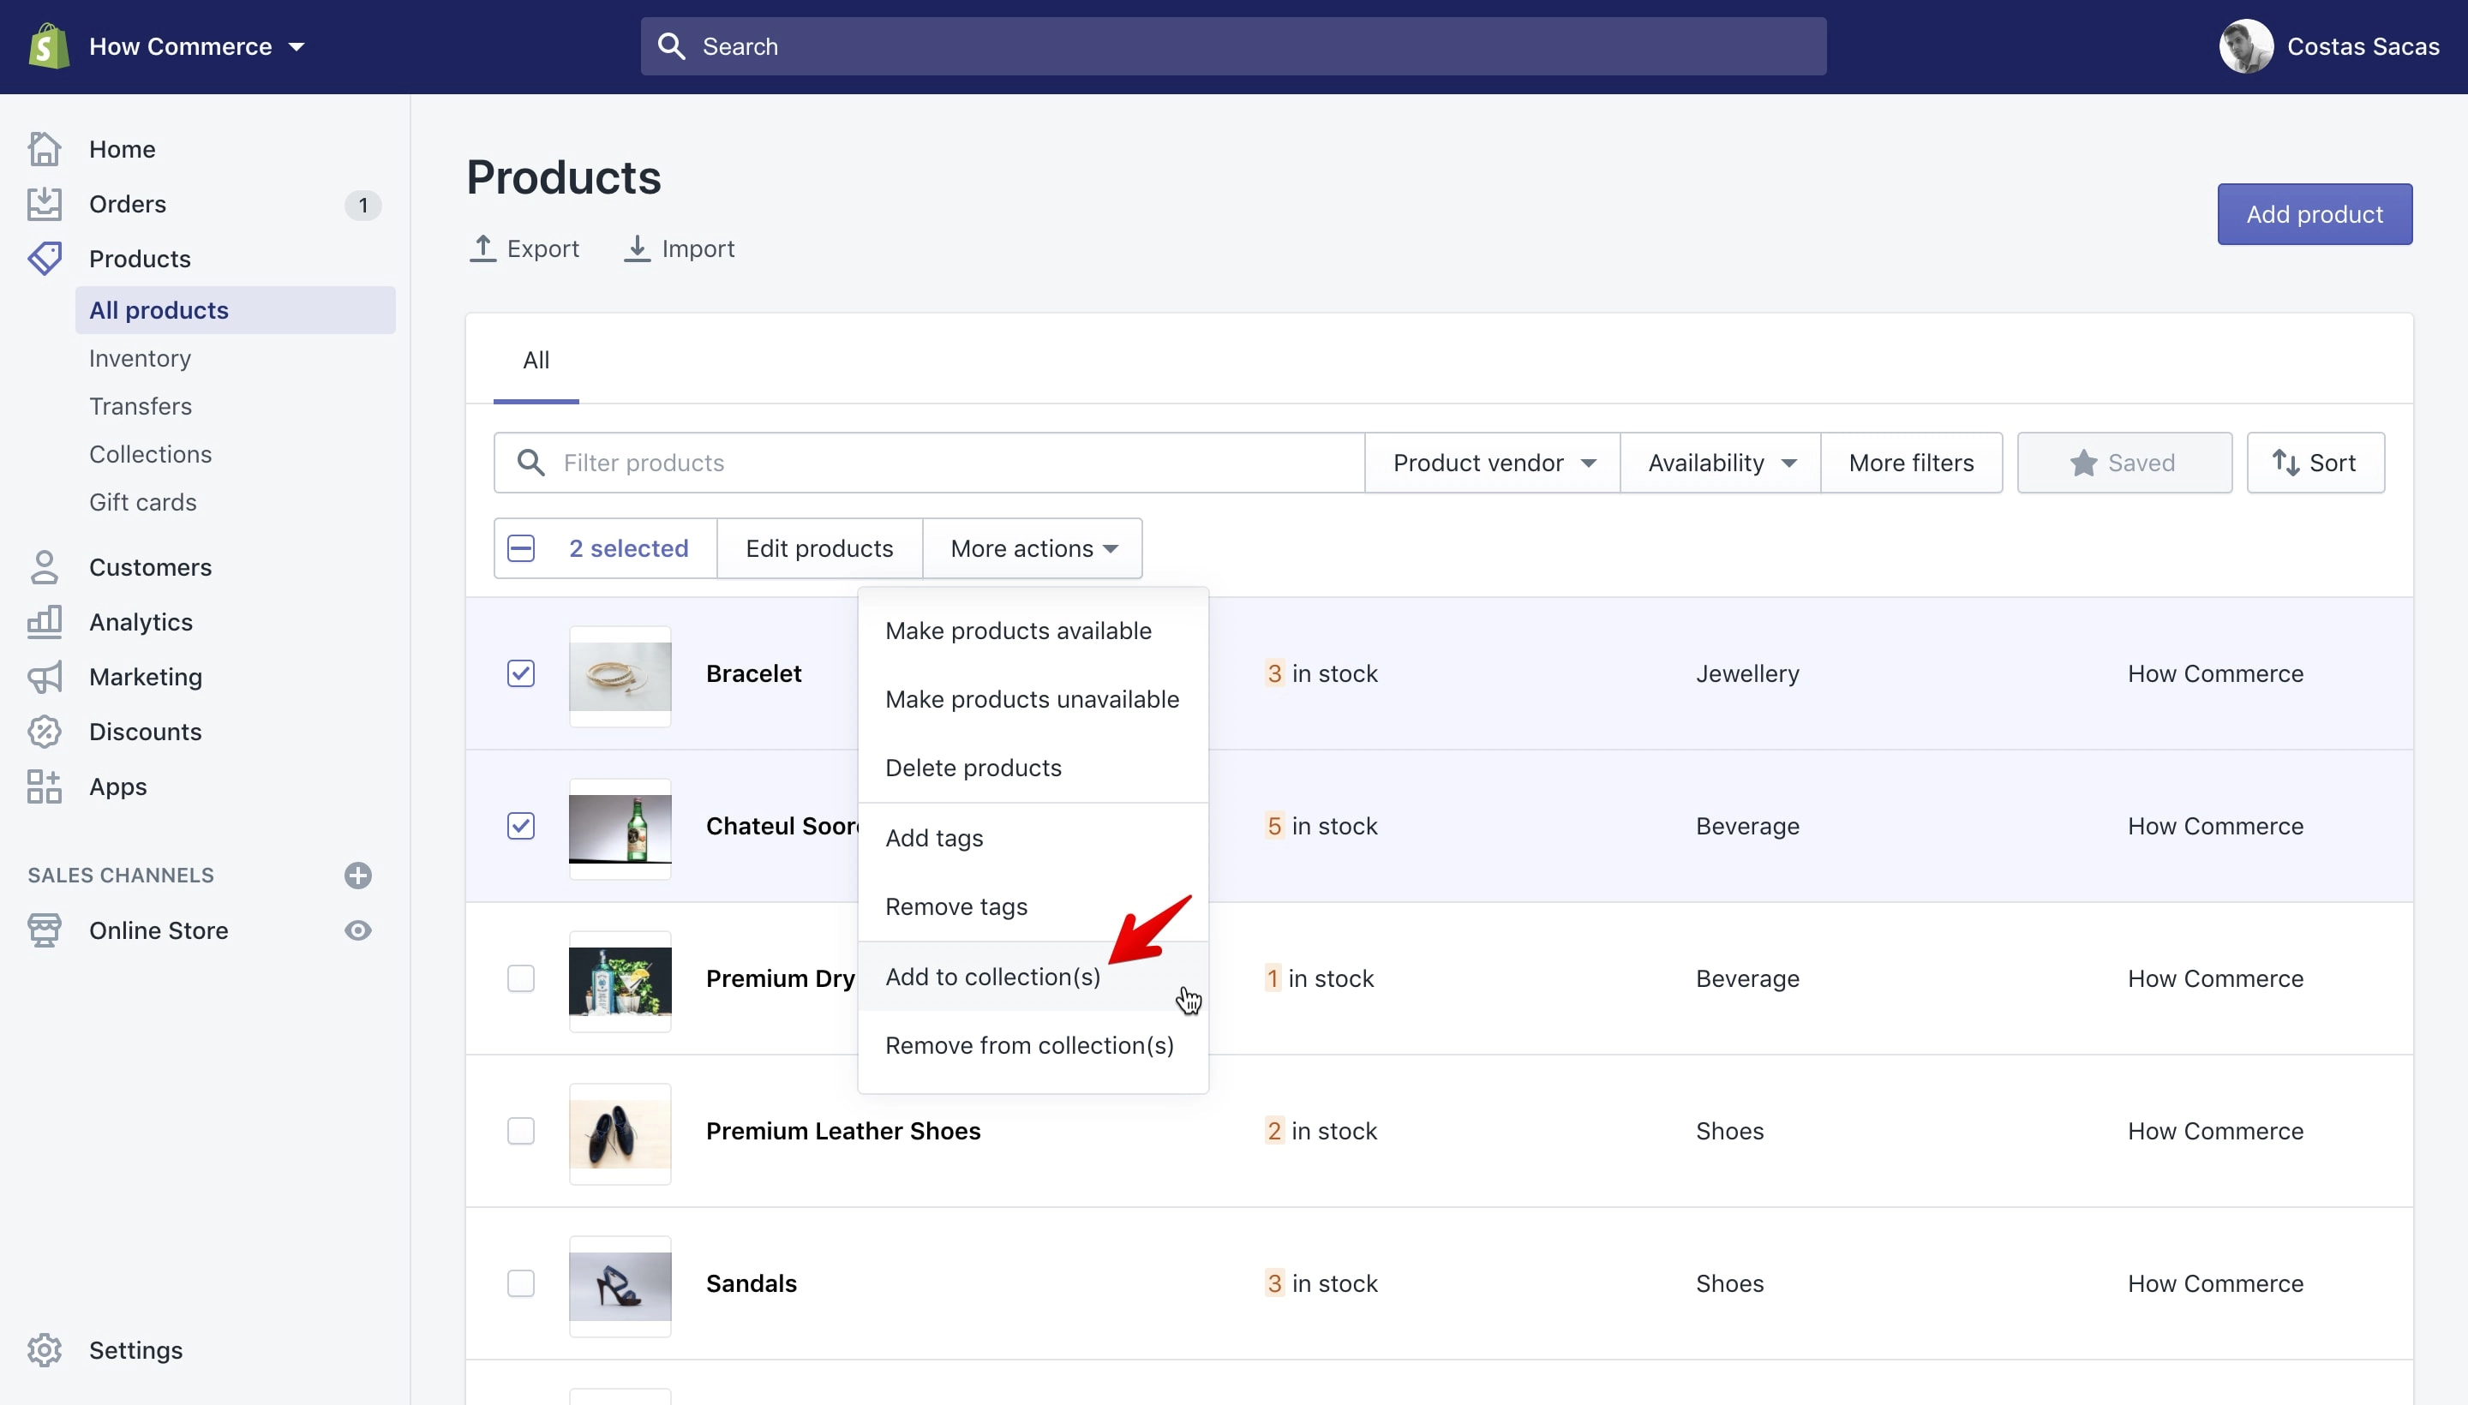The image size is (2468, 1405).
Task: View Online Store with eye icon
Action: tap(358, 930)
